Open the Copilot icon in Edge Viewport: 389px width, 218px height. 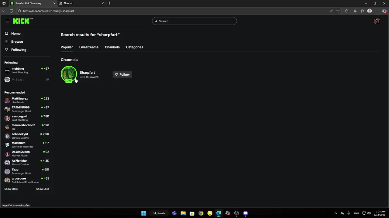point(384,11)
